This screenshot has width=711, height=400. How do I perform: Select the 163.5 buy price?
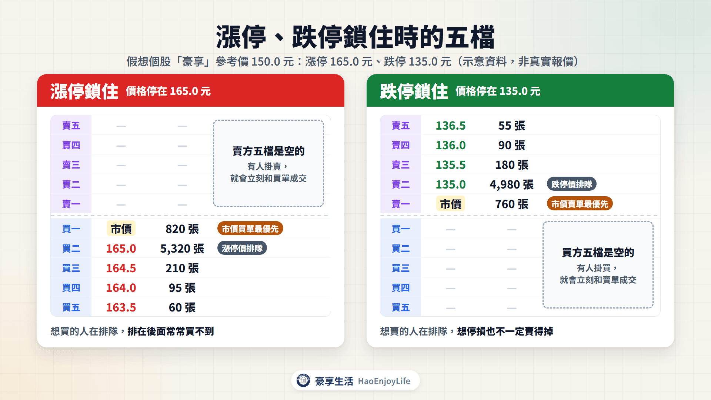[121, 307]
